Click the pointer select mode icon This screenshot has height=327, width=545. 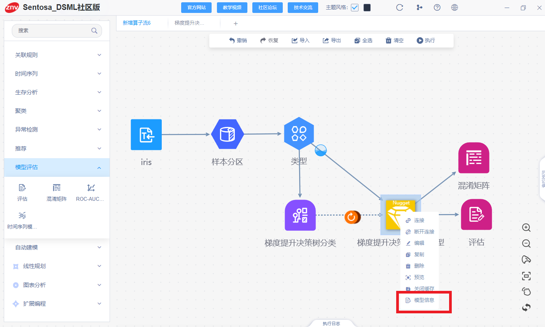526,260
